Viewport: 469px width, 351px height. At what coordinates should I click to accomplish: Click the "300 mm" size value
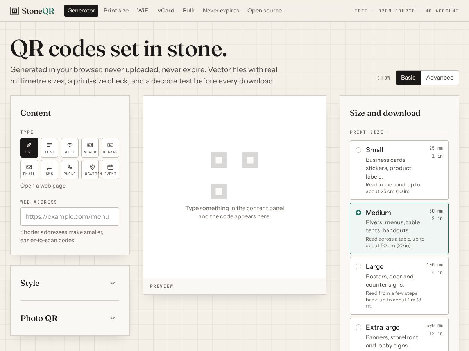point(435,326)
